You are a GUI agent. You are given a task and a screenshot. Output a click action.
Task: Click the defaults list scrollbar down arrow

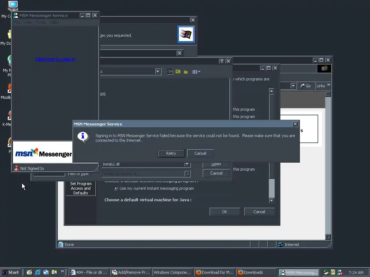(x=271, y=201)
